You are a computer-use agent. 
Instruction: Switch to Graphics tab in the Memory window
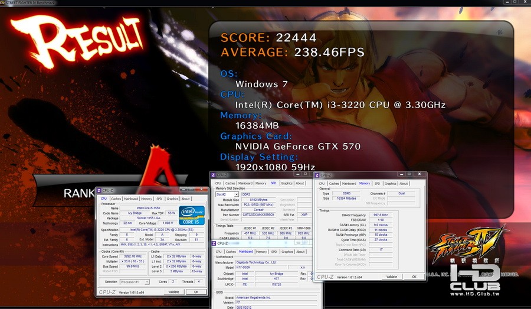[x=390, y=184]
